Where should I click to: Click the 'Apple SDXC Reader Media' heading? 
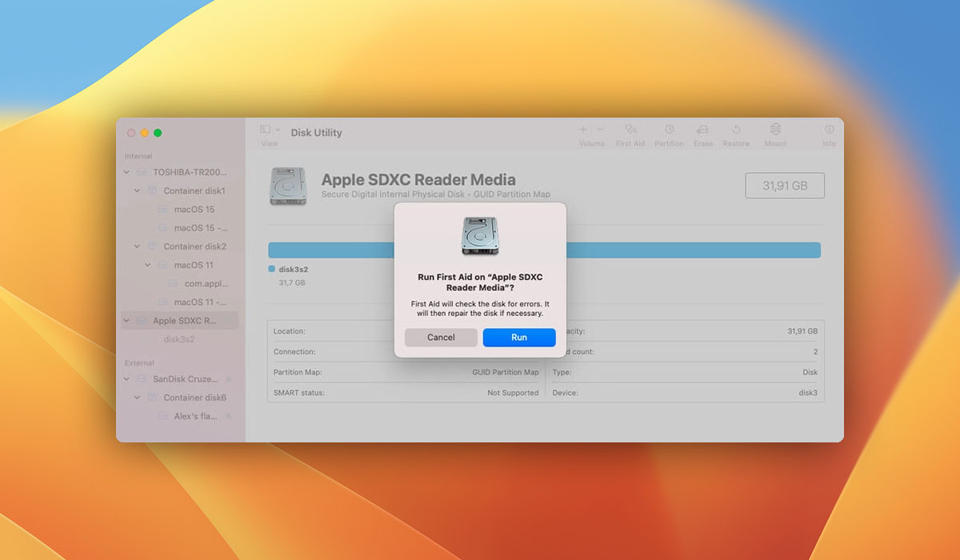[418, 180]
